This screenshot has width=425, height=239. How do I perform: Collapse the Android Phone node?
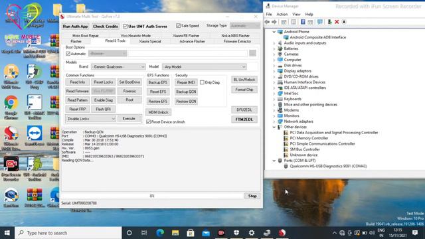[274, 32]
